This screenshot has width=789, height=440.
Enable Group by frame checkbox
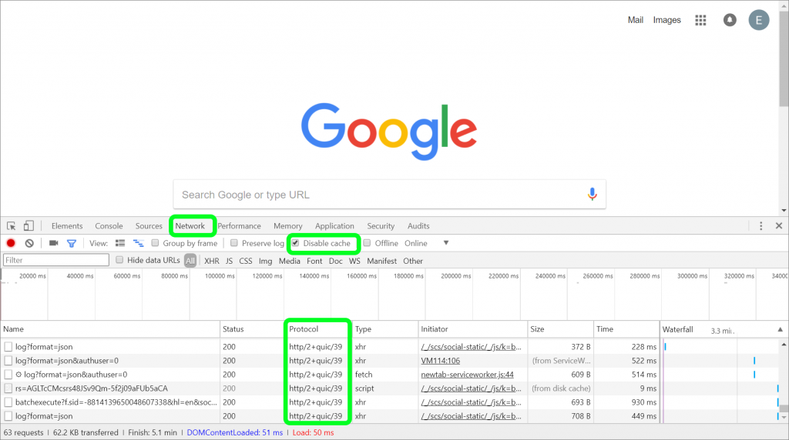tap(155, 243)
